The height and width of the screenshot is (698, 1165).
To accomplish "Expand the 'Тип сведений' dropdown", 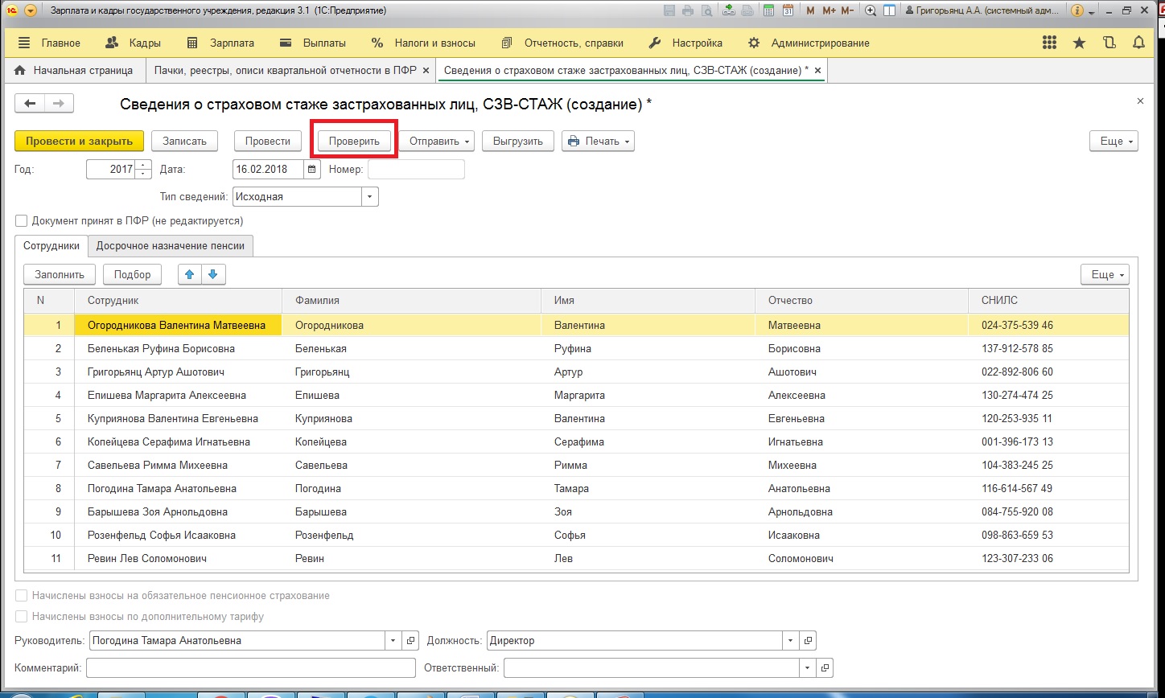I will (x=370, y=196).
